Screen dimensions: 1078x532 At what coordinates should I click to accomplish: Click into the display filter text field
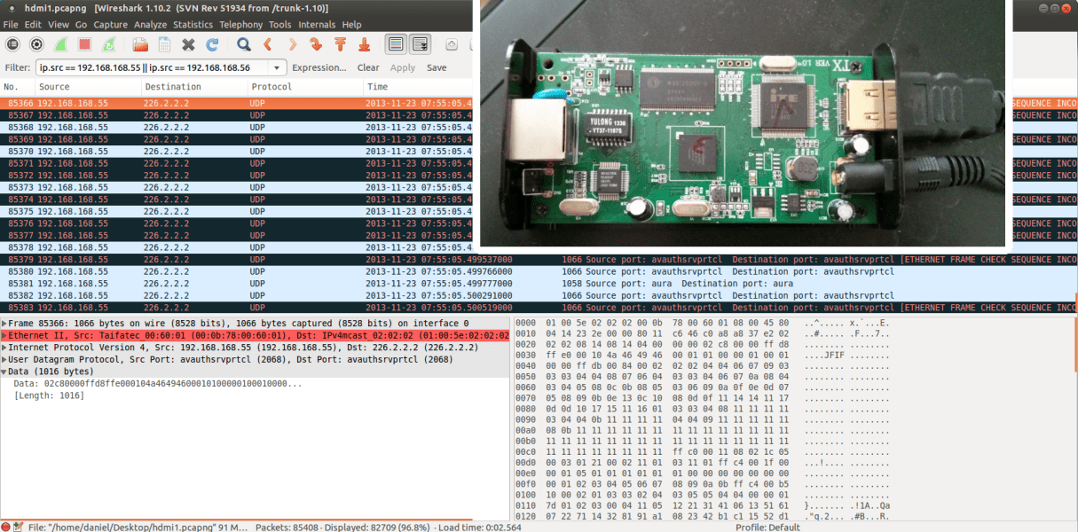click(151, 67)
